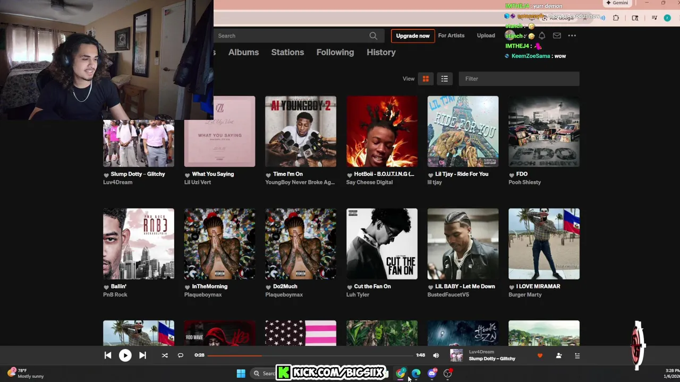
Task: Open PnB Rock RNB3 artwork
Action: coord(139,244)
